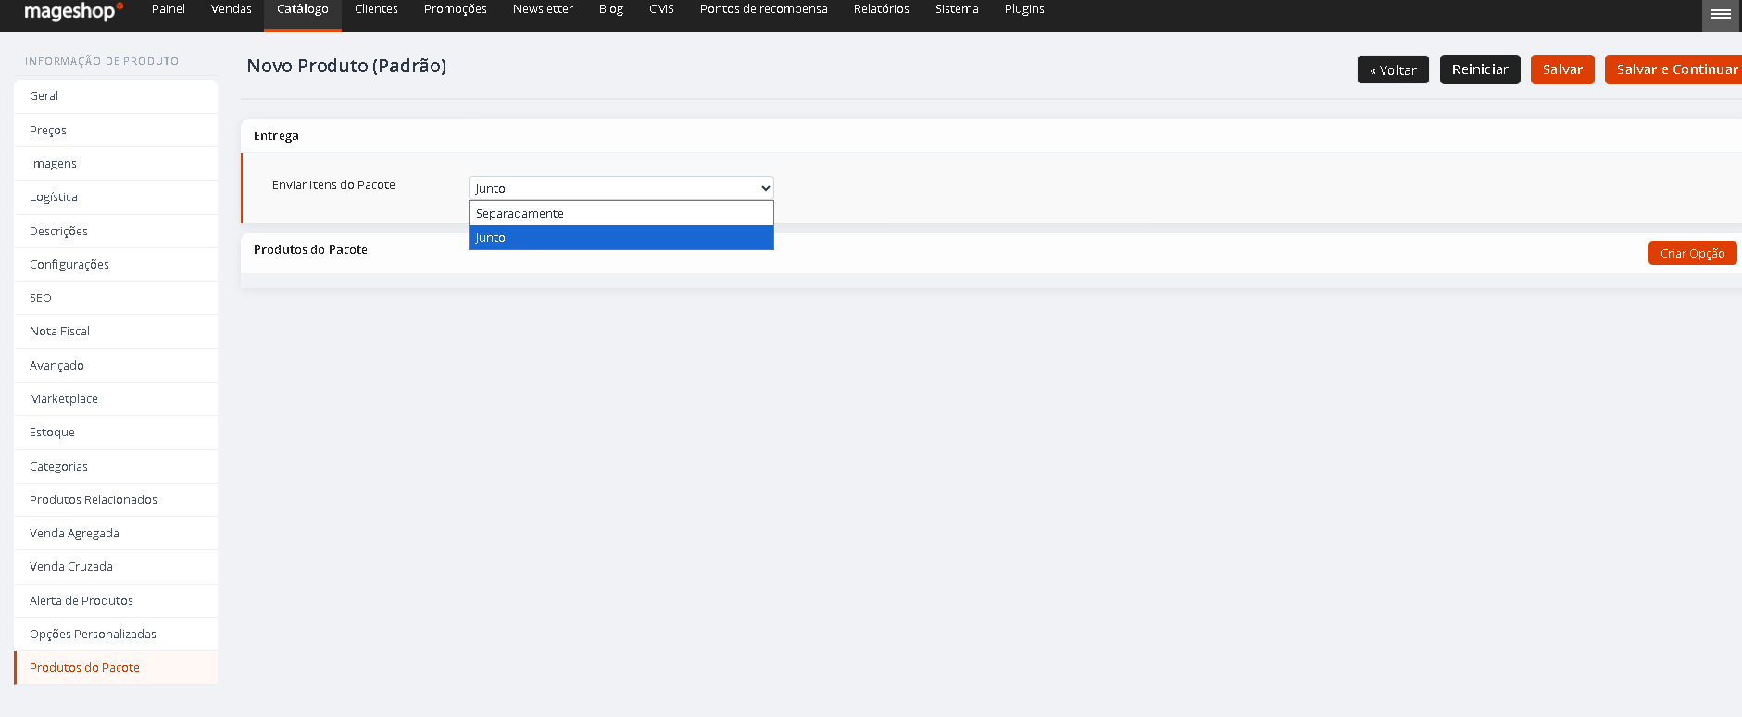Open the Preços sidebar tab
This screenshot has width=1742, height=717.
click(x=116, y=131)
